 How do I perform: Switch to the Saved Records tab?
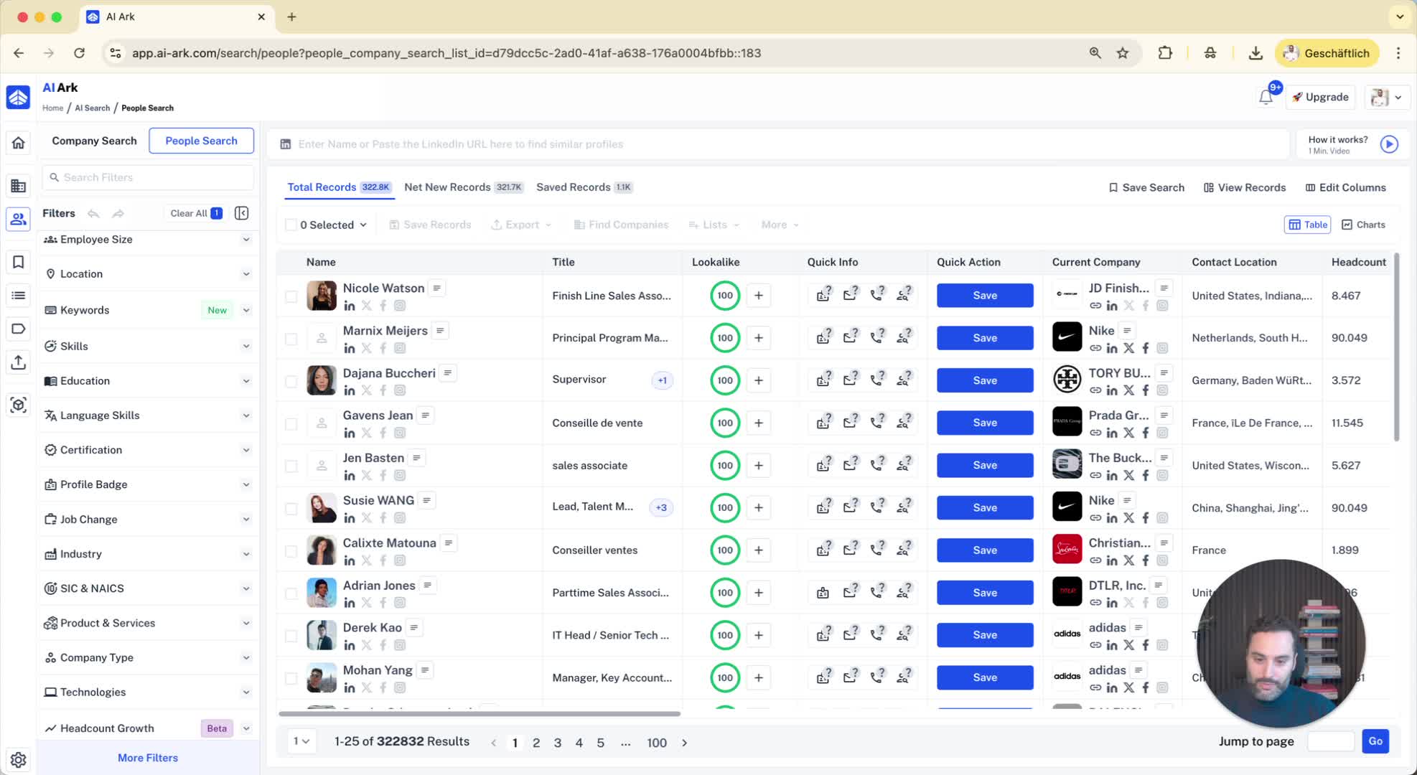pyautogui.click(x=573, y=187)
